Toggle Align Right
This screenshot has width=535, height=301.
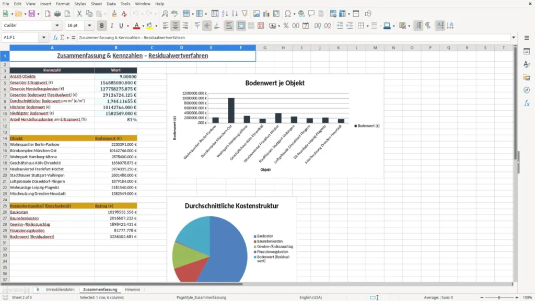(185, 26)
